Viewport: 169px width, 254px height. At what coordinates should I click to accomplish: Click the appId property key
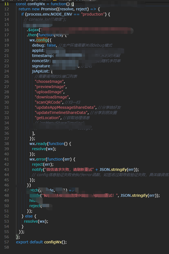[38, 50]
